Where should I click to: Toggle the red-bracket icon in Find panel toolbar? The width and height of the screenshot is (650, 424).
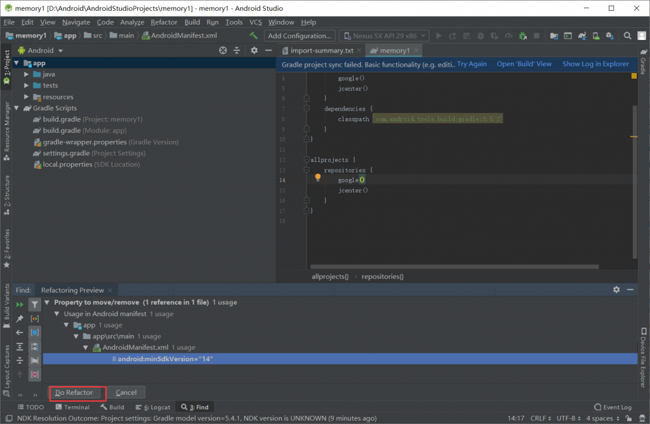tap(35, 318)
